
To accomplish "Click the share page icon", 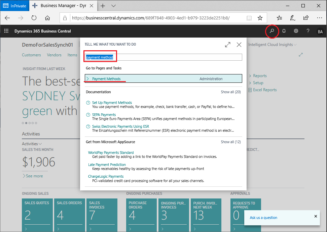I will click(306, 18).
